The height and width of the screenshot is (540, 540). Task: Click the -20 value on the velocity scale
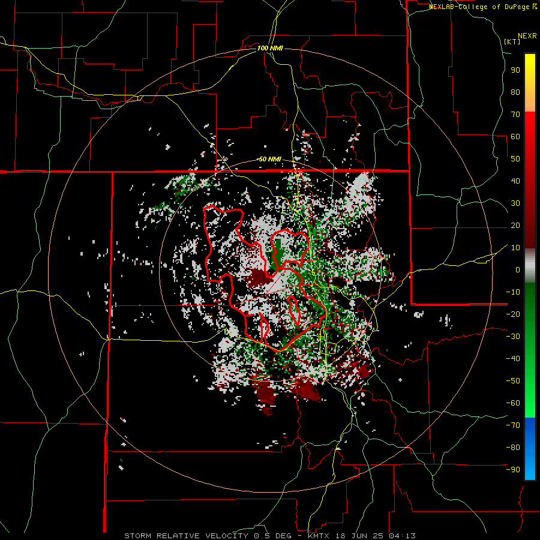513,314
